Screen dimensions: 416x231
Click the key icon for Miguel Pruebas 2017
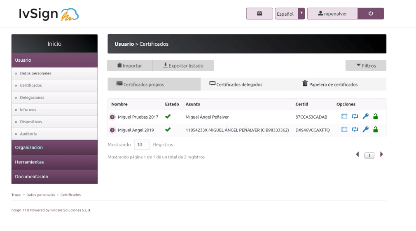click(366, 117)
